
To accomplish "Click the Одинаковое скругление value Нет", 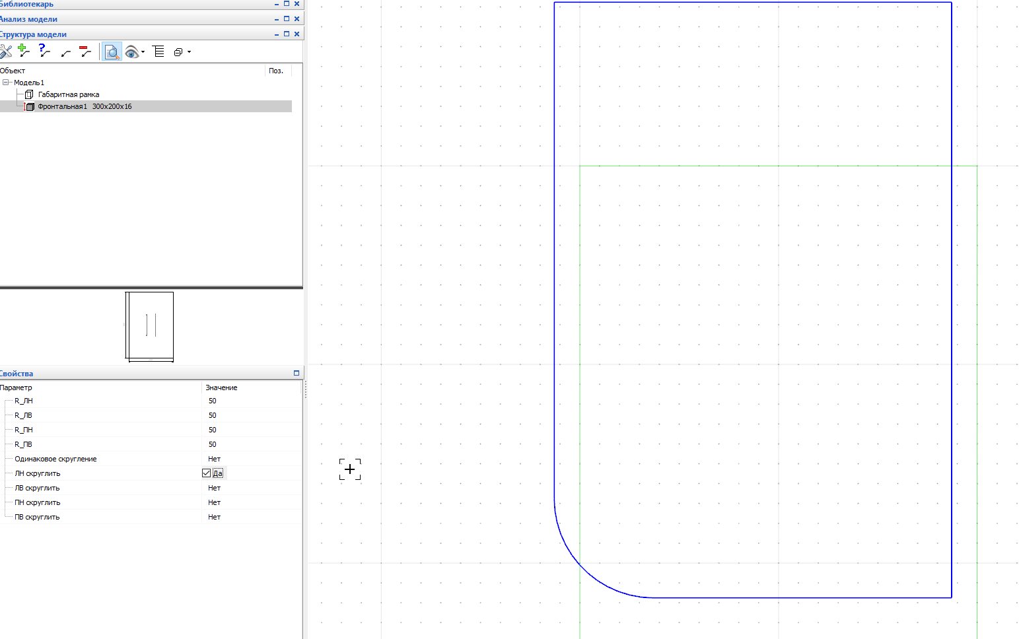I will (214, 459).
